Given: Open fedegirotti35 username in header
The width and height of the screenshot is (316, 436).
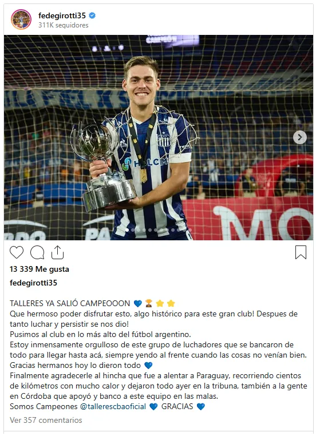Looking at the screenshot, I should tap(62, 15).
